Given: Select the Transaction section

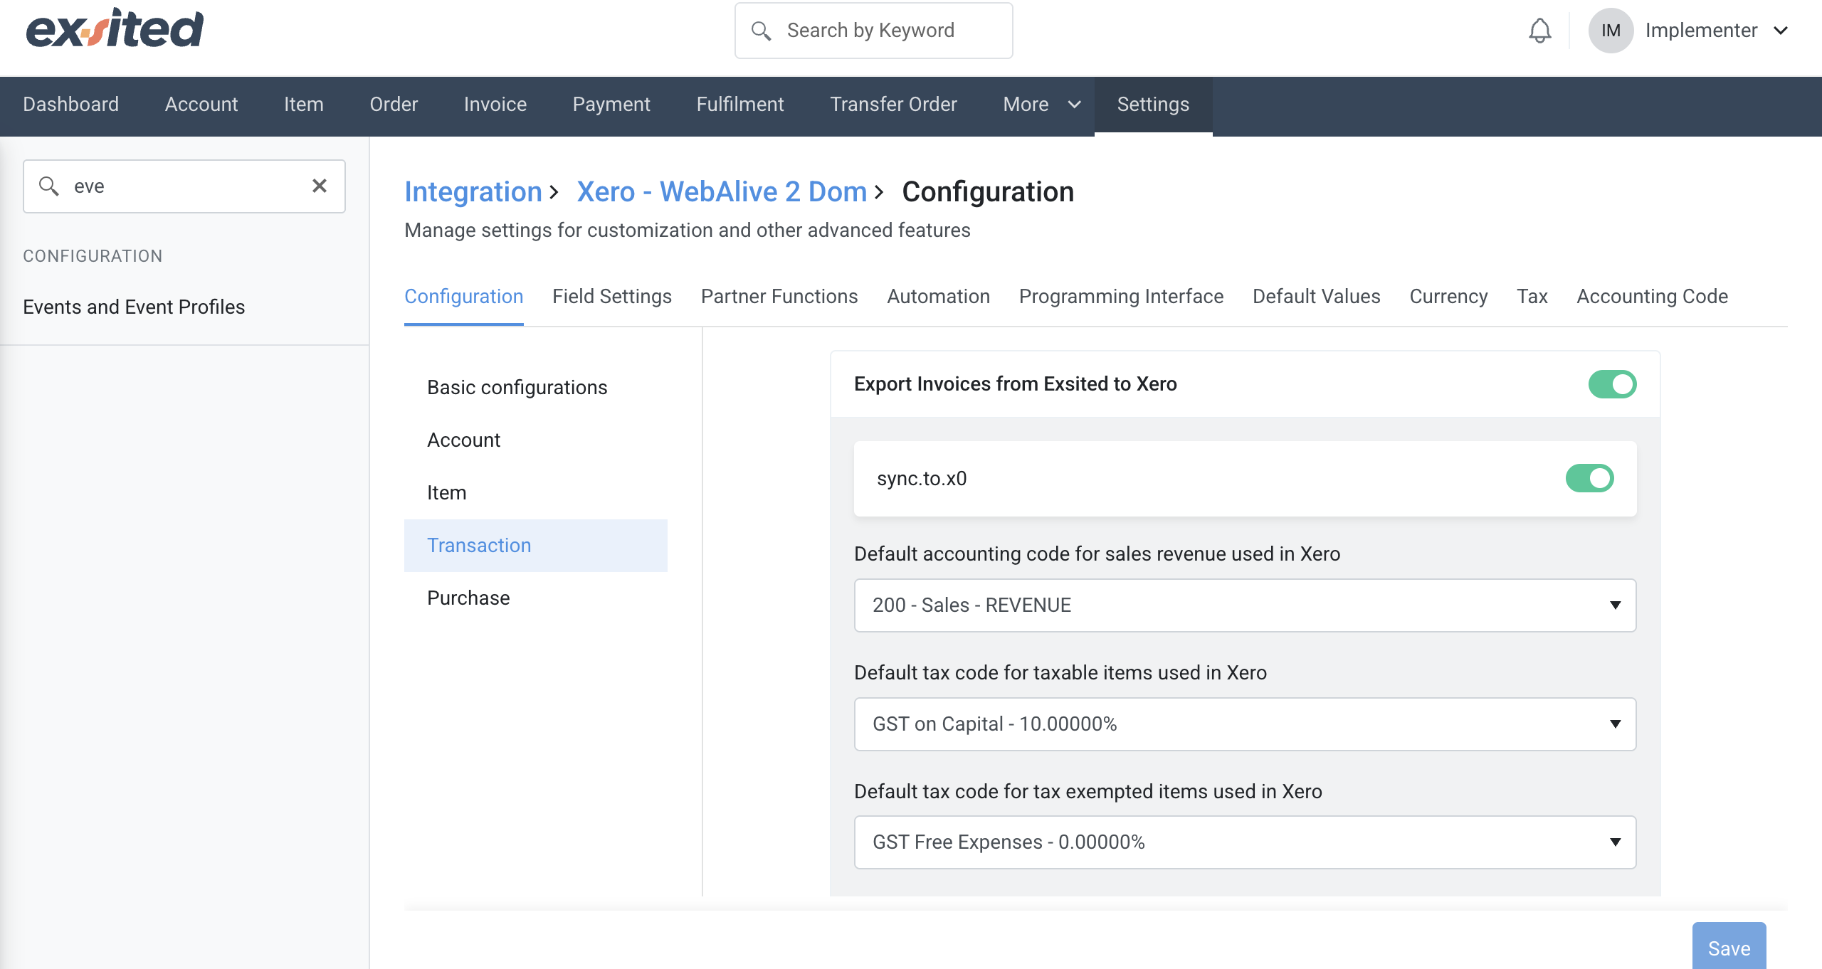Looking at the screenshot, I should (x=535, y=546).
